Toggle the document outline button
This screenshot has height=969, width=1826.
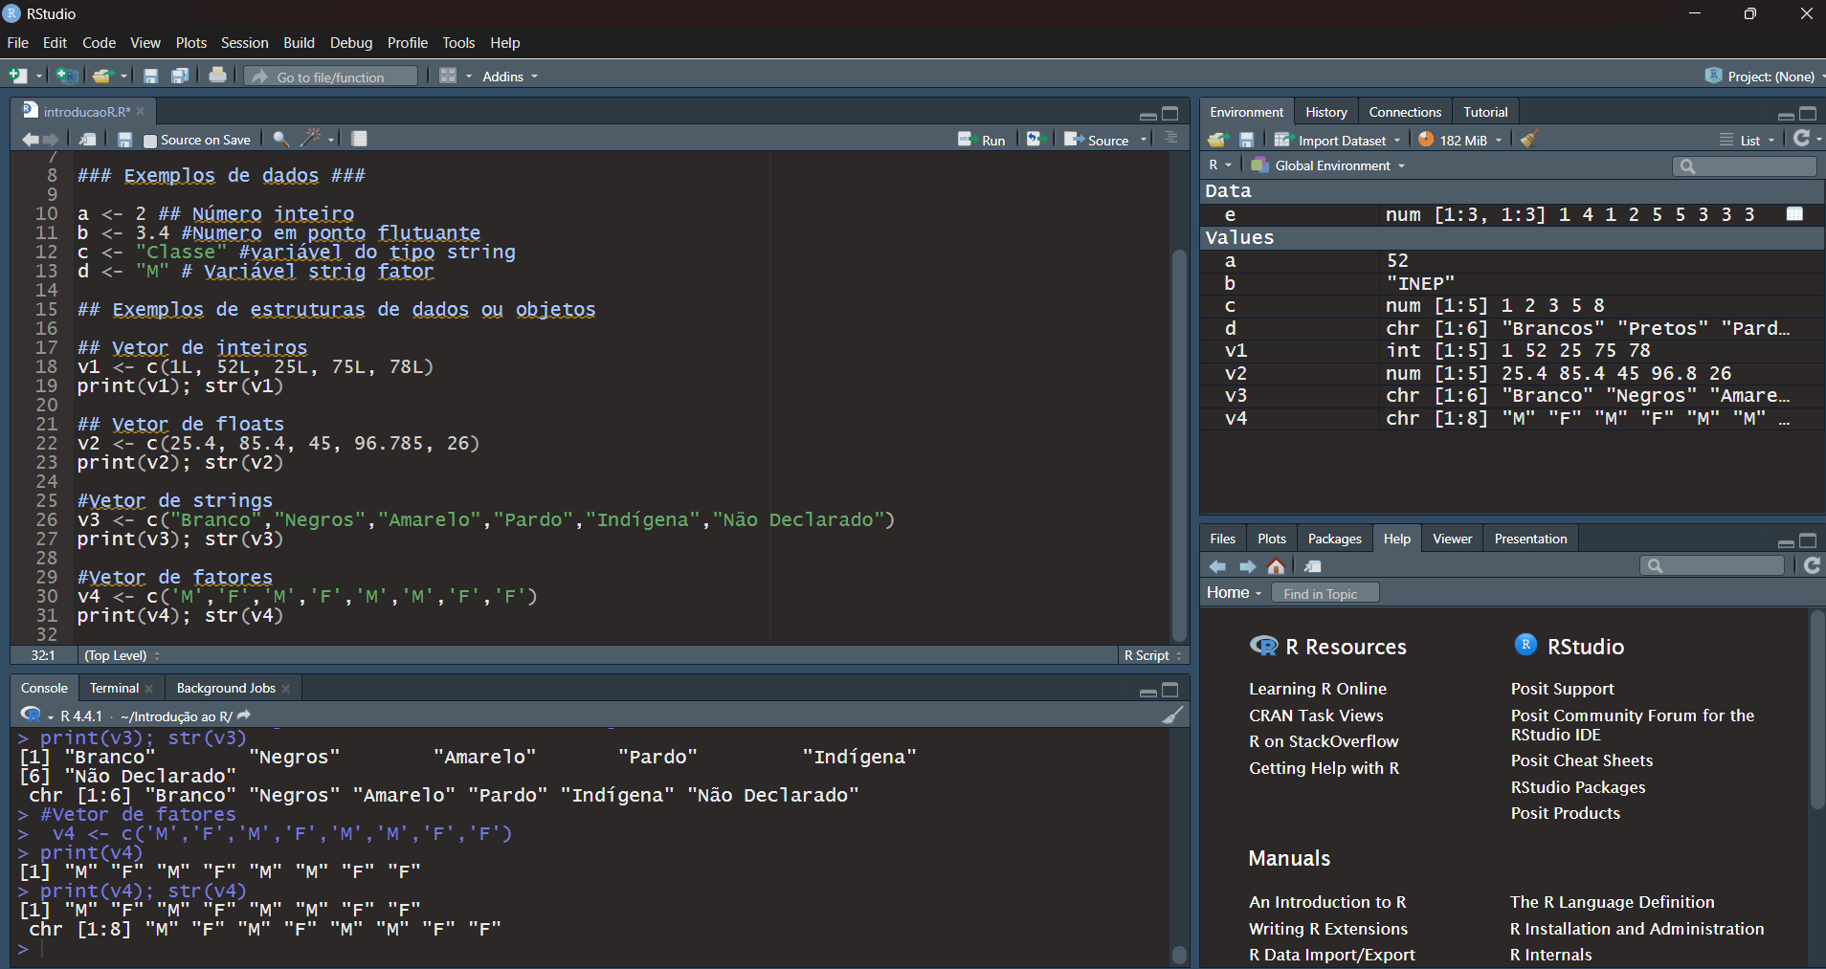point(1170,139)
